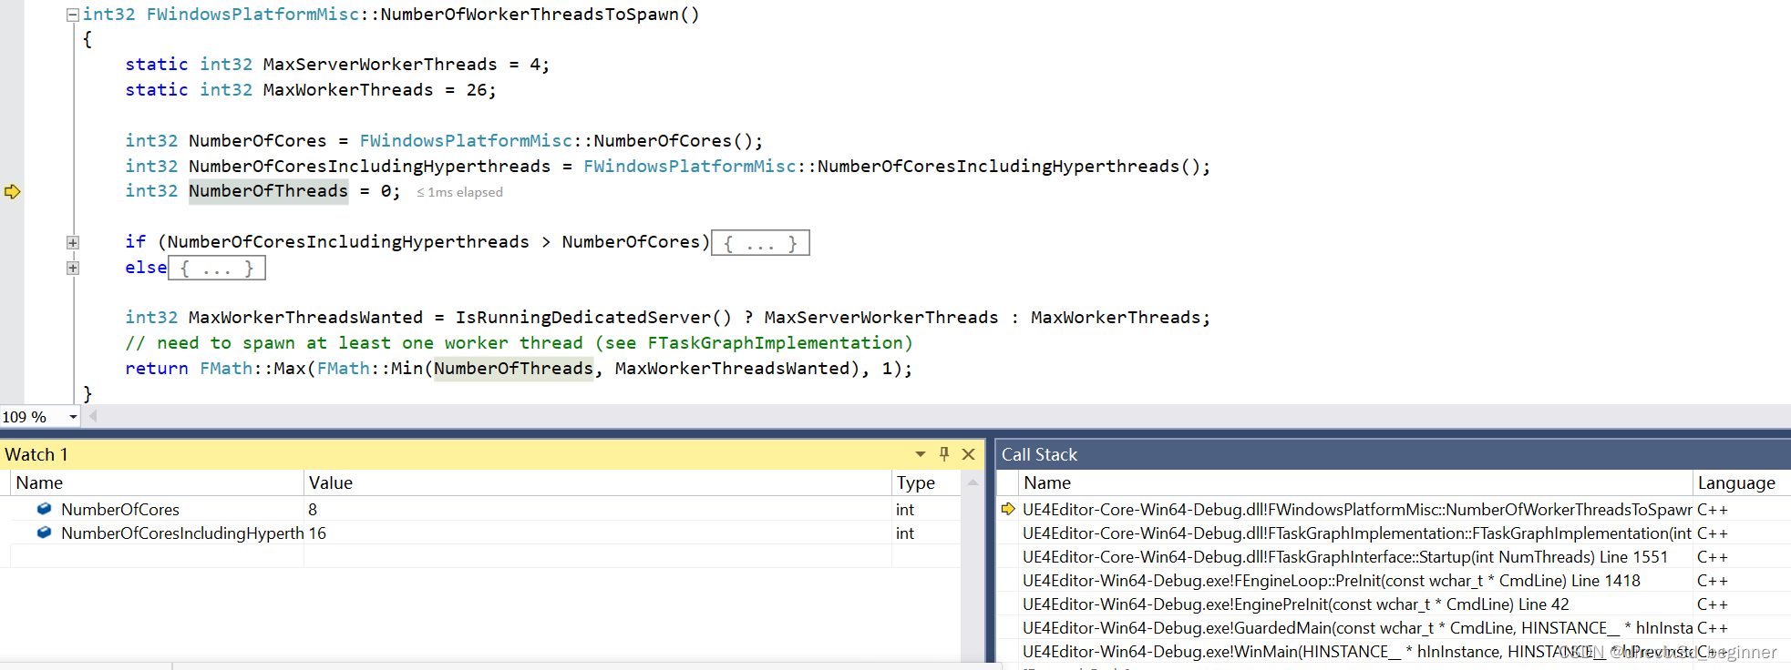Click the highlighted NumberOfThreads variable declaration
The image size is (1791, 670).
268,191
